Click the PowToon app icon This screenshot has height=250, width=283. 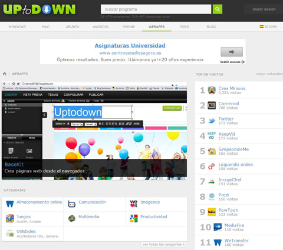click(212, 212)
